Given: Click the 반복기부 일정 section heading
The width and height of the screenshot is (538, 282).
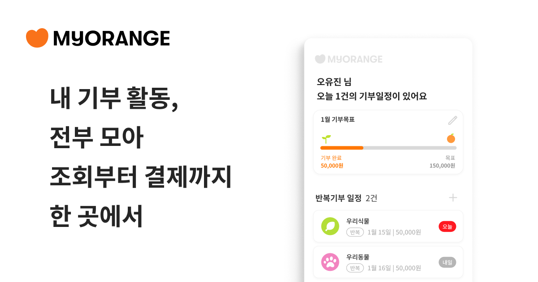Looking at the screenshot, I should [338, 198].
